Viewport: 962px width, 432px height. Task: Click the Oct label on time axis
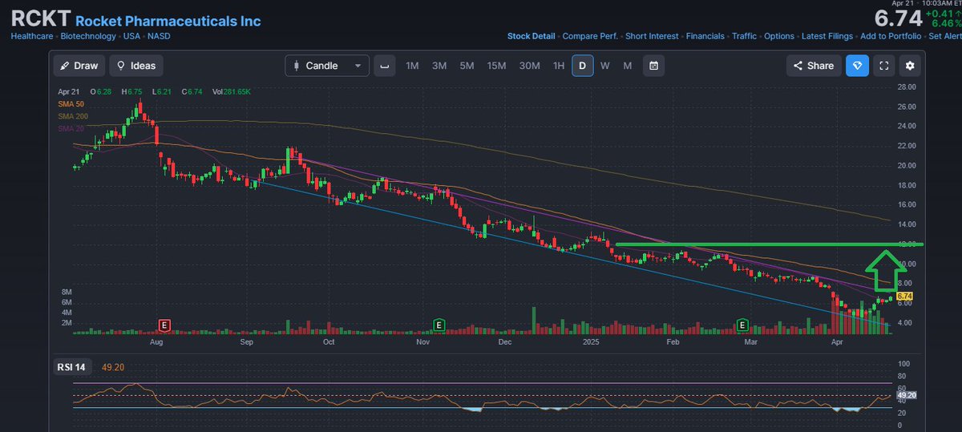(x=328, y=342)
